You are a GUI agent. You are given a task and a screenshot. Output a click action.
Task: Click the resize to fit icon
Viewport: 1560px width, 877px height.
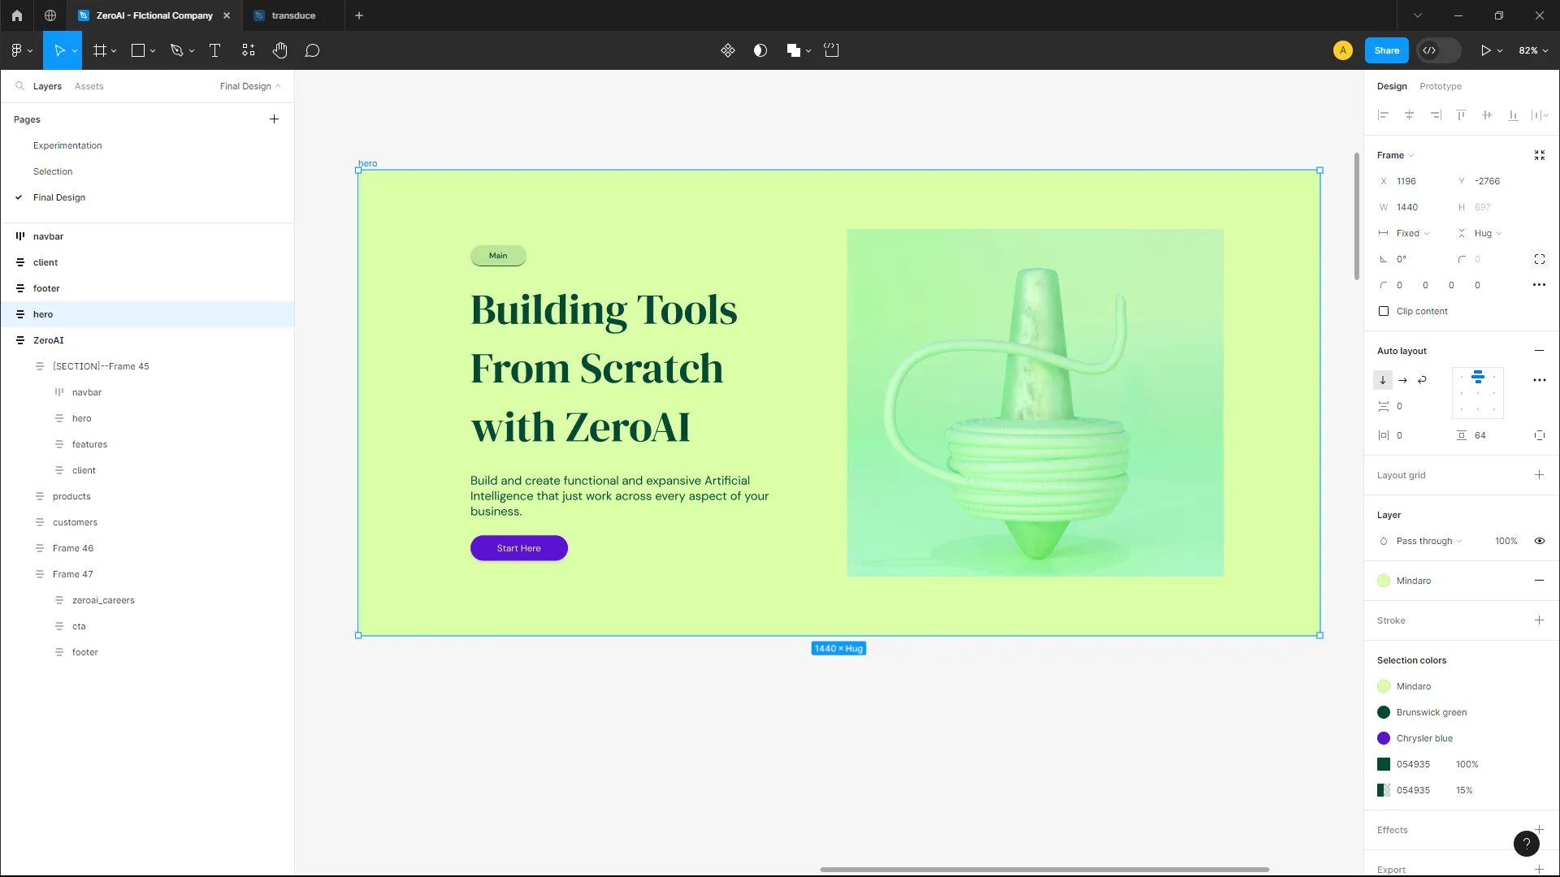[1539, 155]
